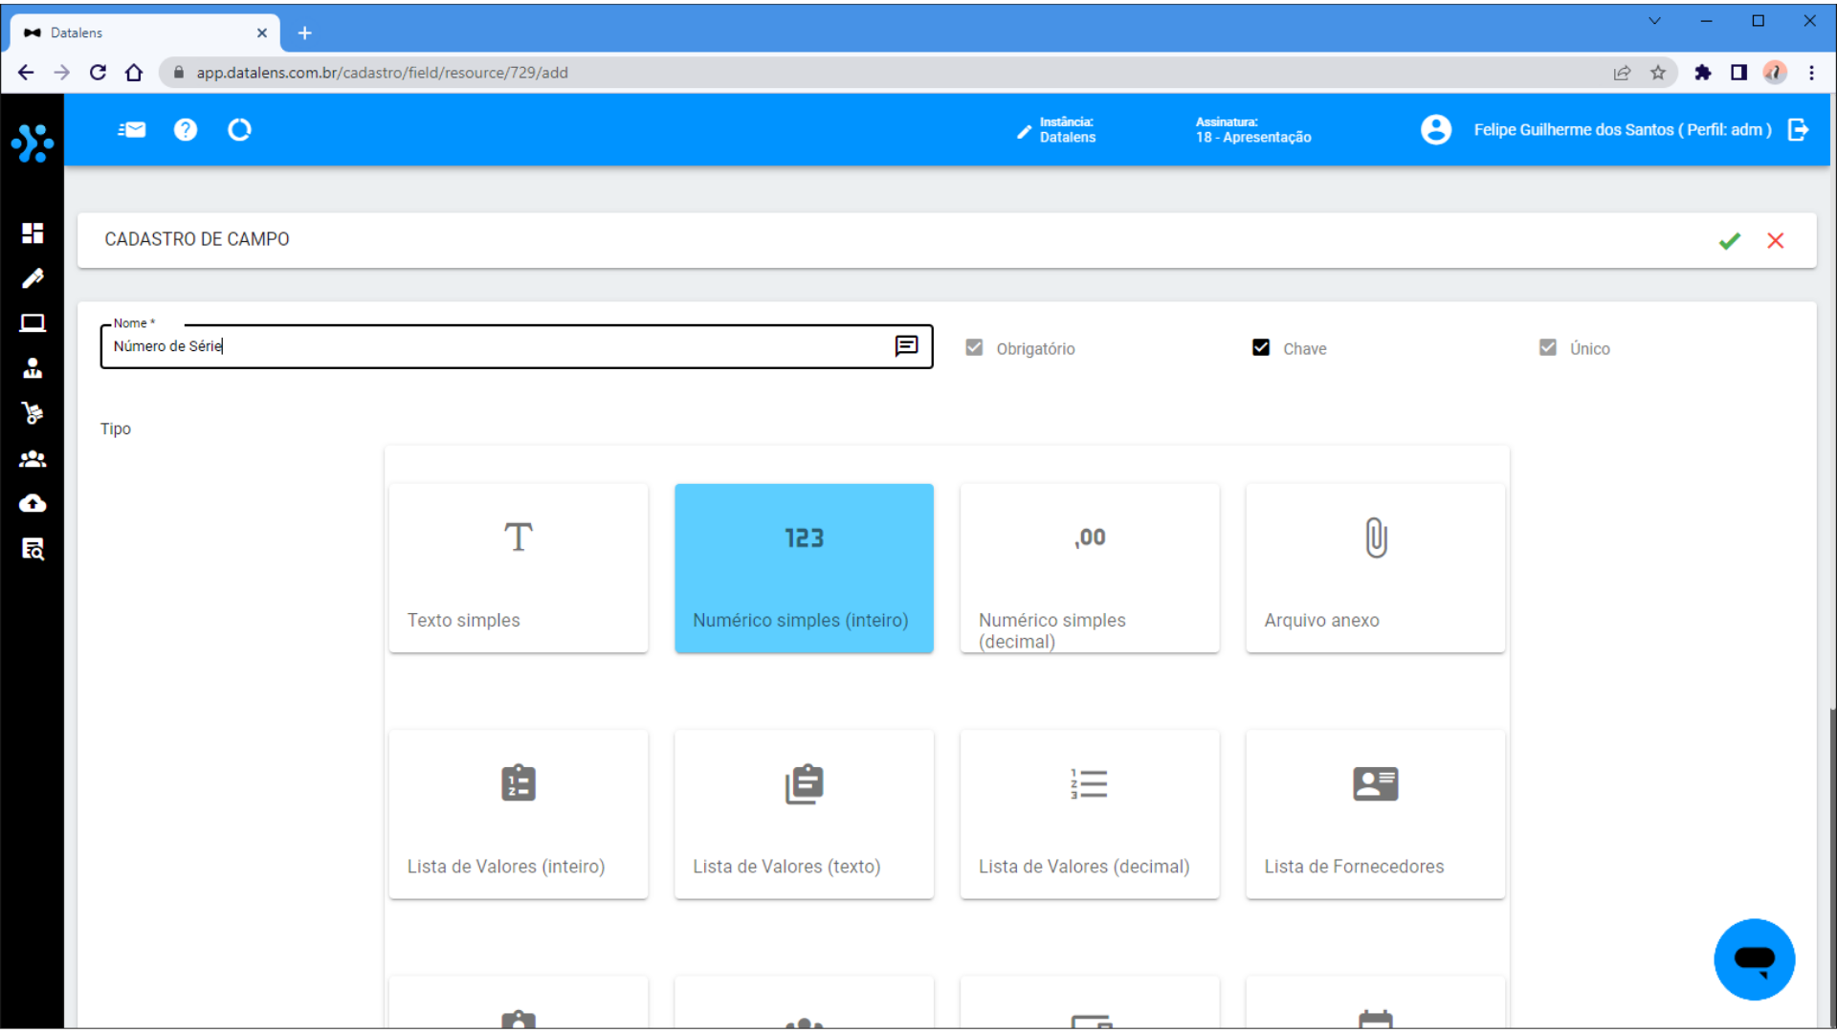Screen dimensions: 1837x1033
Task: Open the cloud upload sidebar icon
Action: click(x=33, y=504)
